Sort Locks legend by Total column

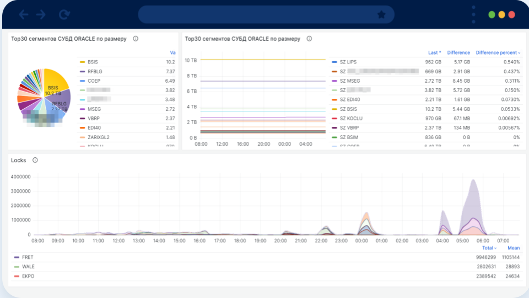coord(487,248)
